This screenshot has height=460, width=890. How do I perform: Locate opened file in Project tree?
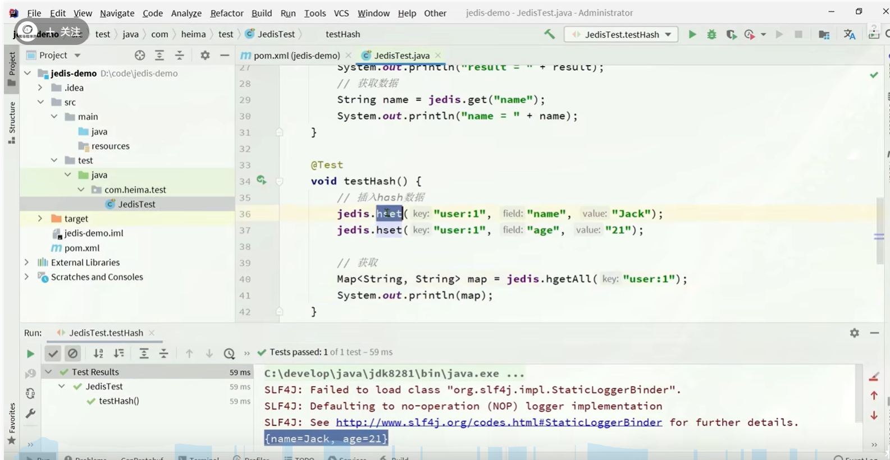pyautogui.click(x=140, y=55)
